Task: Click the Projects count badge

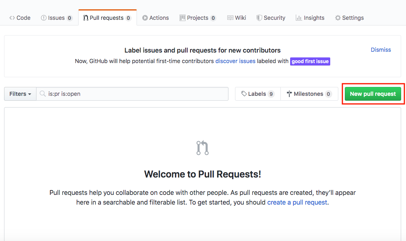Action: pyautogui.click(x=213, y=18)
